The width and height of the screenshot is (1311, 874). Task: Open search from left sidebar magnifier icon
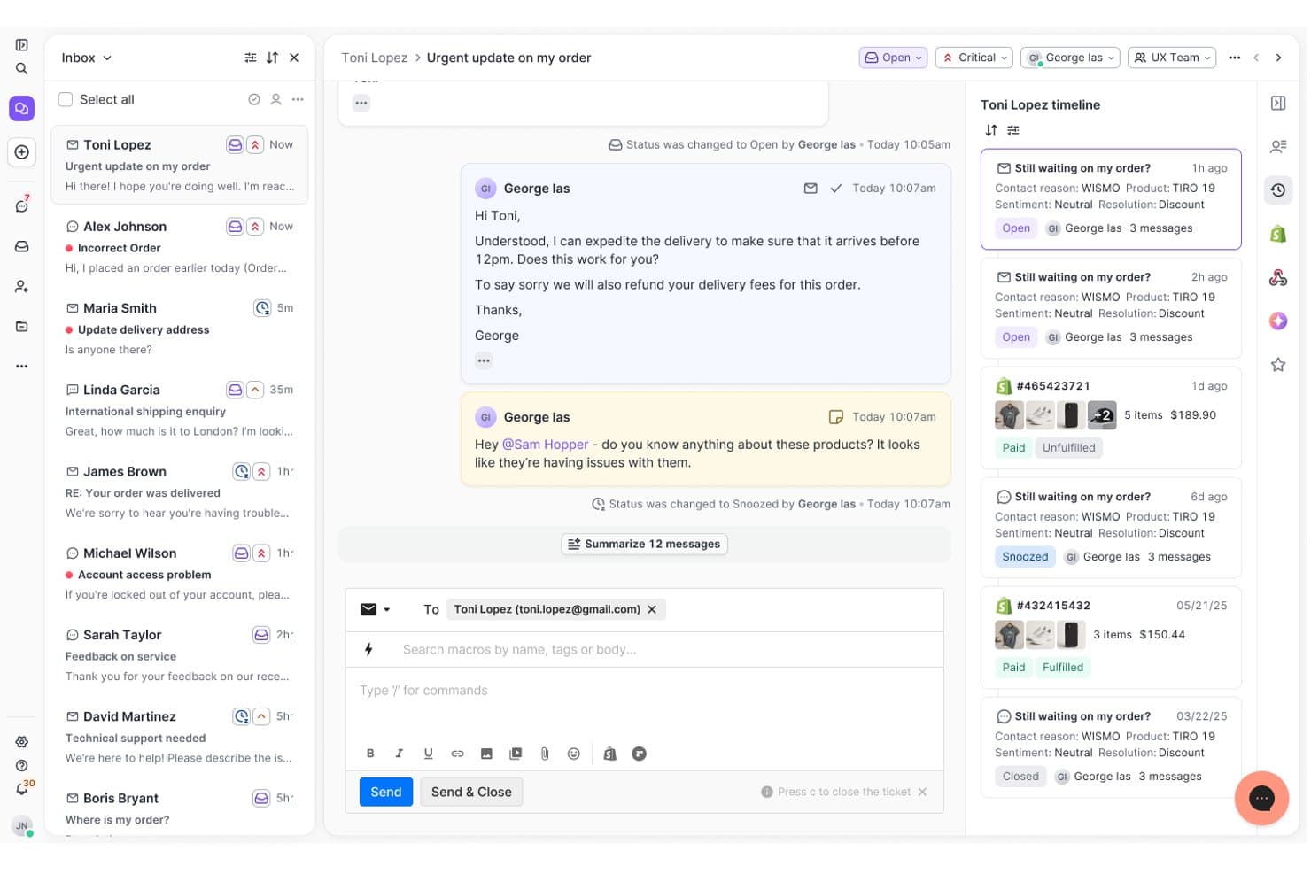[21, 69]
